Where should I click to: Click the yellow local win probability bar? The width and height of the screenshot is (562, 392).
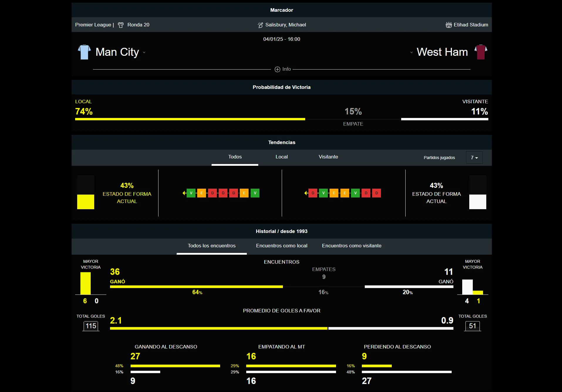190,119
